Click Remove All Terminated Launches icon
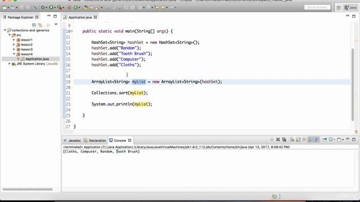360x202 pixels. 284,140
